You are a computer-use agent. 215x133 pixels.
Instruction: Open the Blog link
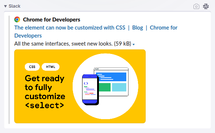pos(138,28)
